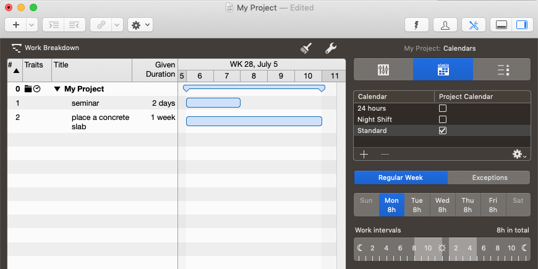Remove the calendar with minus button
Screen dimensions: 538x269
(385, 155)
